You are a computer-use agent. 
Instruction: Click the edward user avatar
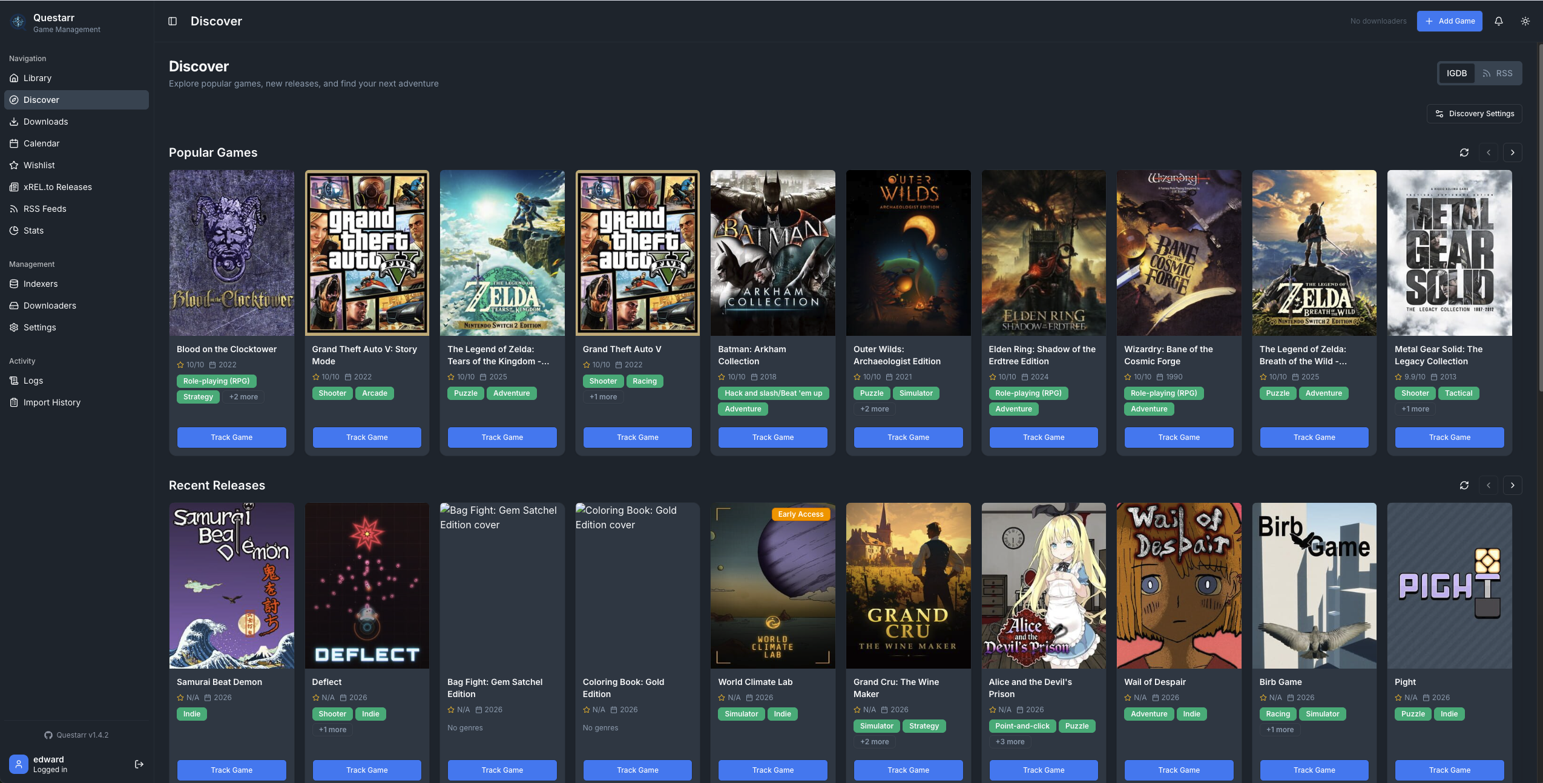click(x=19, y=764)
